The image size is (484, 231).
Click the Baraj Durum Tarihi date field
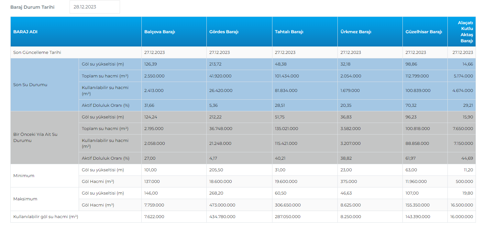pos(94,7)
